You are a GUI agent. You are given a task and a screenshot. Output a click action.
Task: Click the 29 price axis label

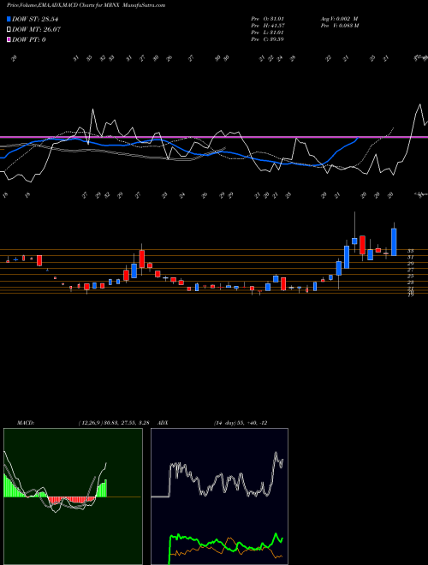click(410, 264)
